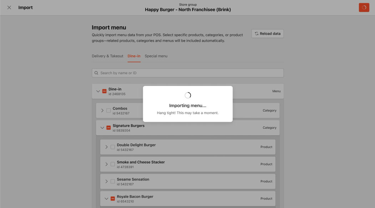Select the Dine-in tab
This screenshot has height=208, width=375.
(134, 56)
